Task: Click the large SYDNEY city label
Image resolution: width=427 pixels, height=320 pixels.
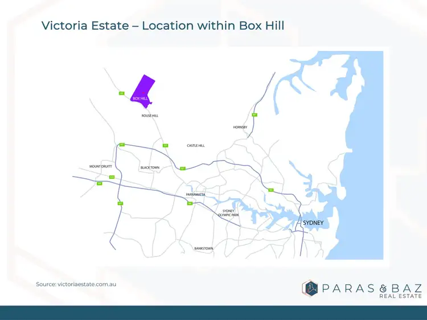Action: coord(313,223)
